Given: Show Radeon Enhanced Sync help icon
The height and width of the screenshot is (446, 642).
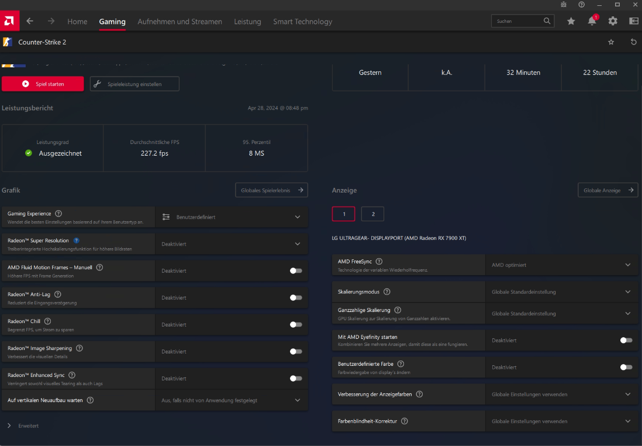Looking at the screenshot, I should (x=72, y=375).
